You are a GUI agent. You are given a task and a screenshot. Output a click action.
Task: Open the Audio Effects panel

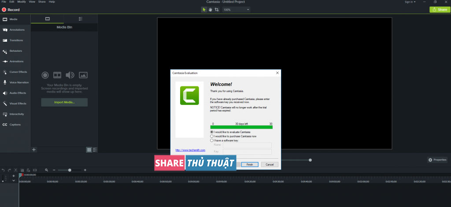coord(15,93)
